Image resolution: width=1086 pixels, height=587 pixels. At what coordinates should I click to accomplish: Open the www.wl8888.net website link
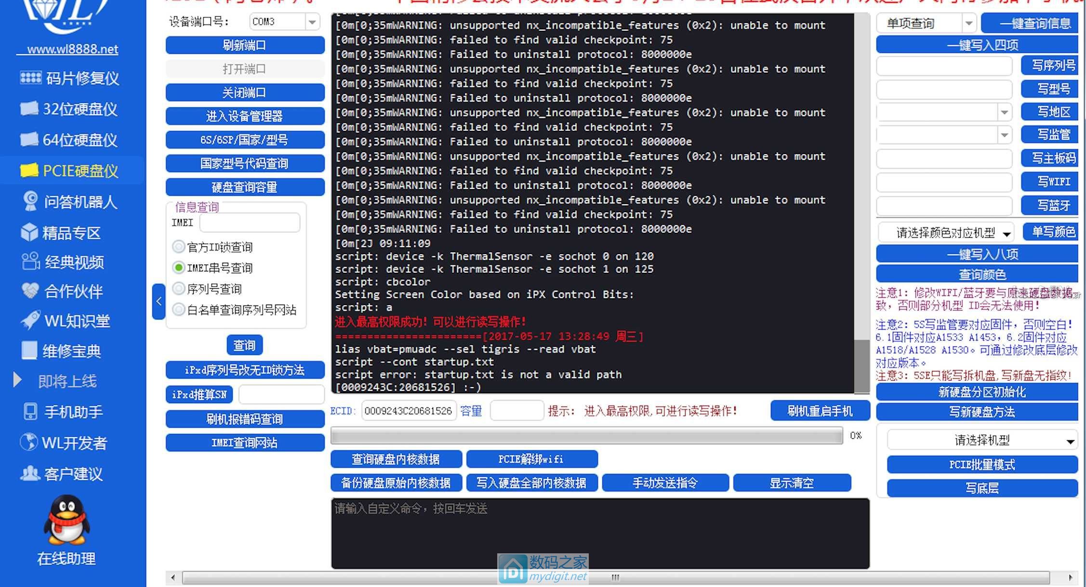[72, 49]
